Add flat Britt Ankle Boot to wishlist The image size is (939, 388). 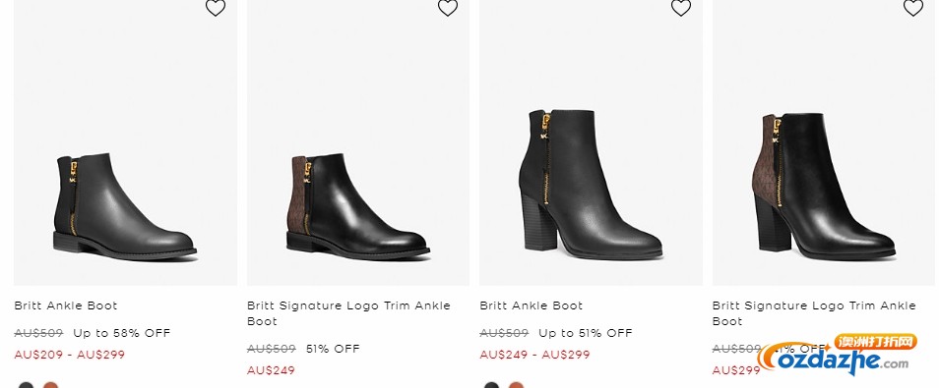tap(216, 8)
